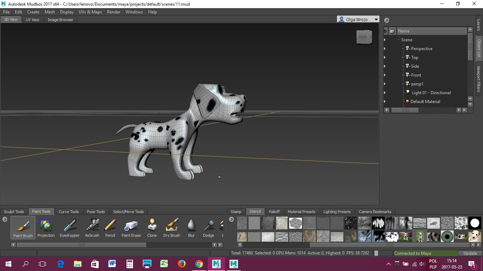Open the Sculpt Tools tray

coord(14,211)
